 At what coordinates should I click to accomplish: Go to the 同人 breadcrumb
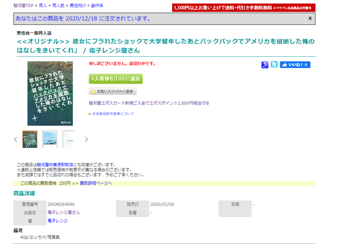tap(43, 6)
